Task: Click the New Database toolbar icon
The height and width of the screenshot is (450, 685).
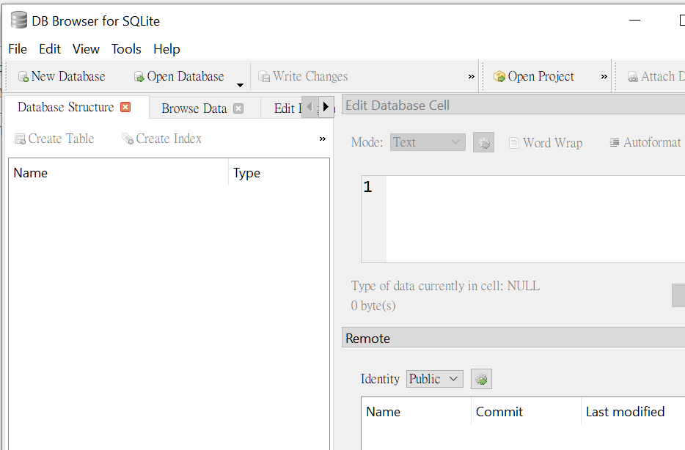Action: coord(24,76)
